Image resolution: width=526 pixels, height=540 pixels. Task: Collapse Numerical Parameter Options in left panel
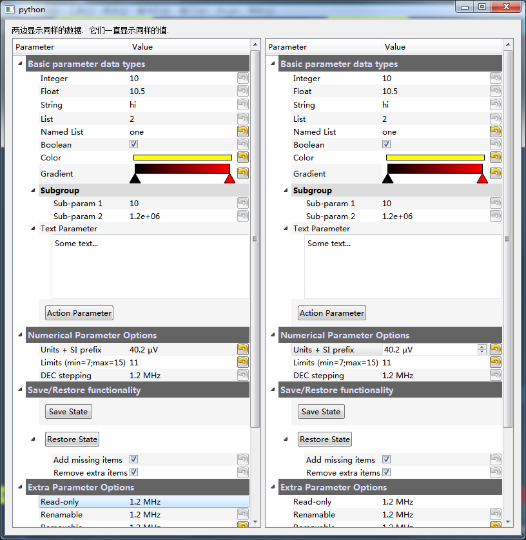coord(20,334)
